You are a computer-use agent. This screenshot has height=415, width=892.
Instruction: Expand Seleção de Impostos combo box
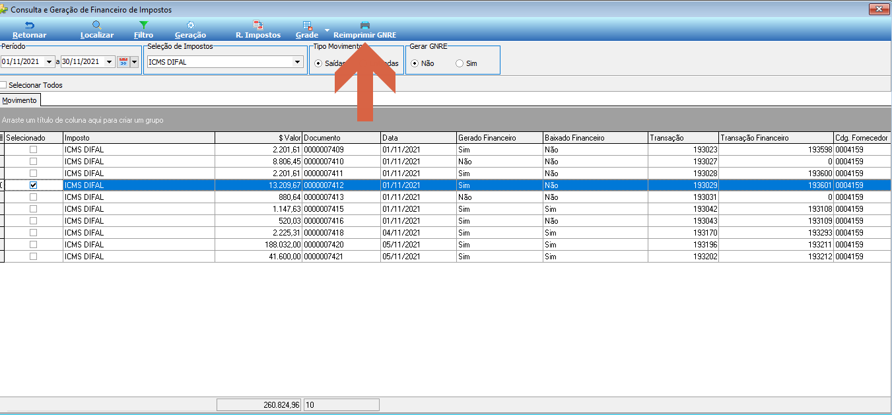pos(297,62)
